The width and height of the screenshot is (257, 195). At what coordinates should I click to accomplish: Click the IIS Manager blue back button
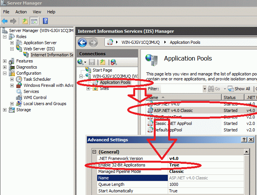[x=82, y=42]
